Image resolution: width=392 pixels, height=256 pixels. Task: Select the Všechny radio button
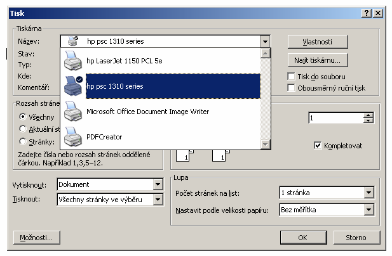23,117
